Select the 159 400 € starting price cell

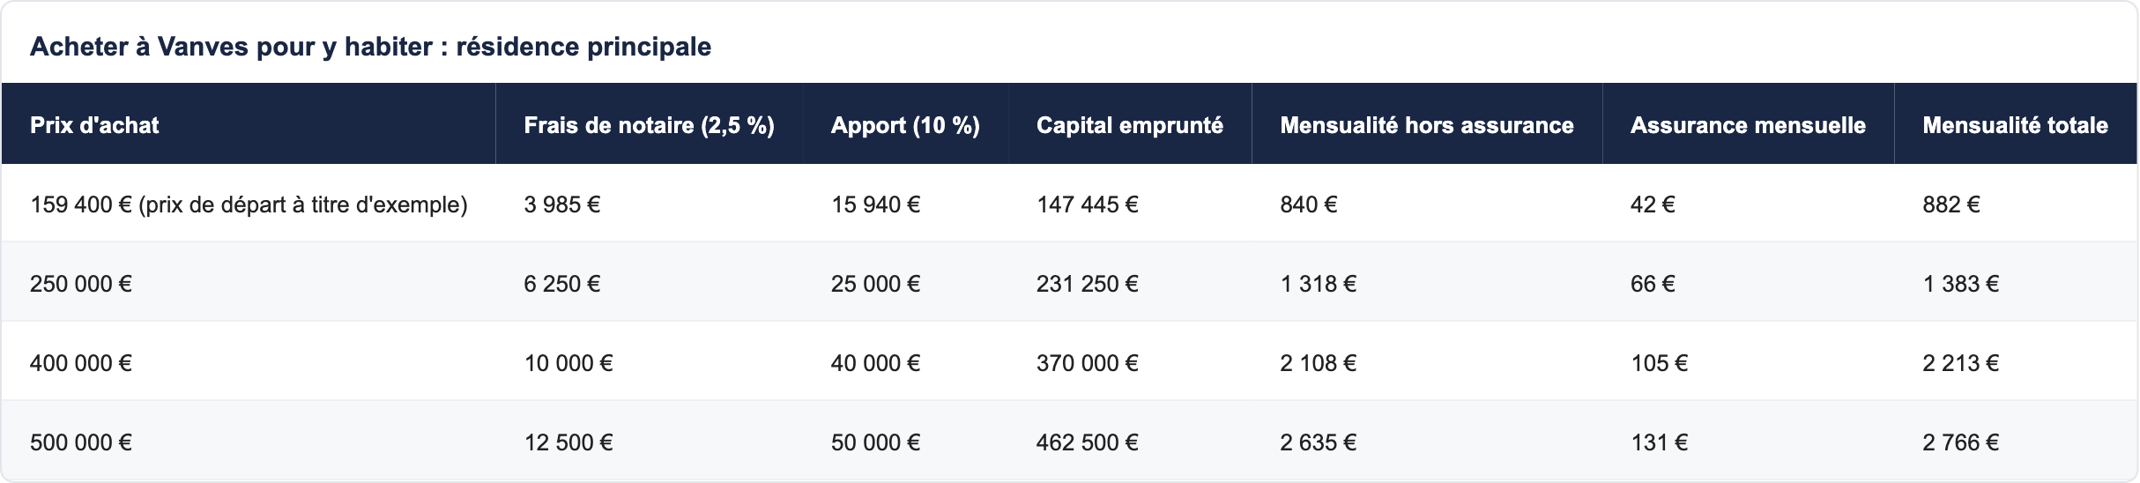coord(249,204)
